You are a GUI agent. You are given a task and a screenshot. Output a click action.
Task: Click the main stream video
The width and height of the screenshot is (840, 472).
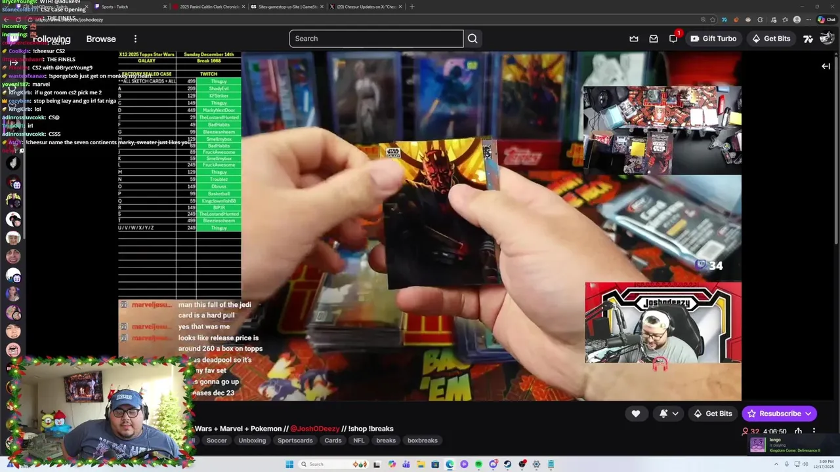430,226
